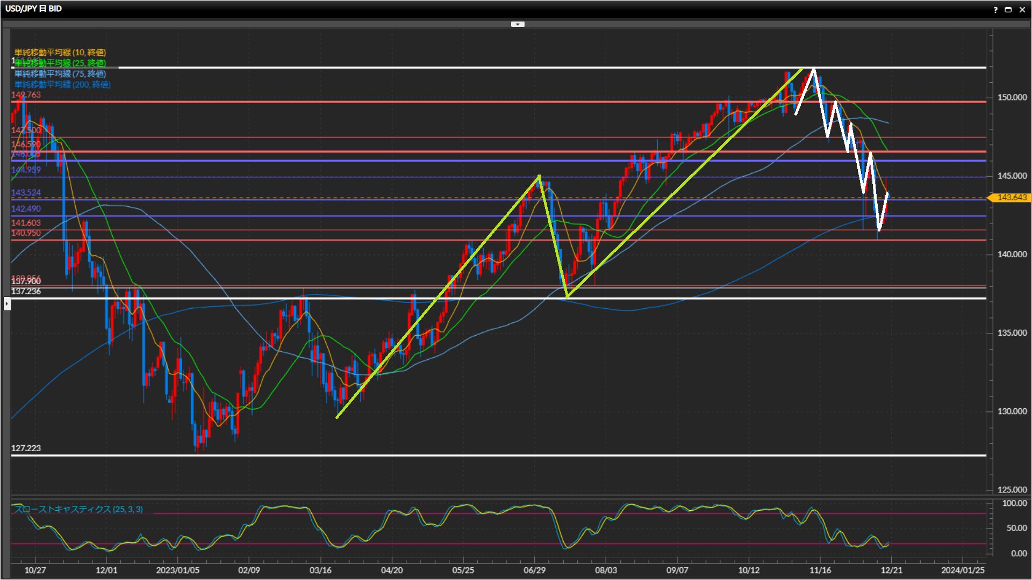Expand the left side panel arrow
Screen dimensions: 1032x580
(6, 304)
